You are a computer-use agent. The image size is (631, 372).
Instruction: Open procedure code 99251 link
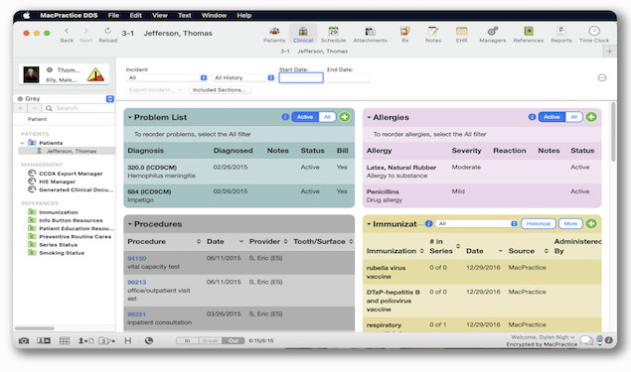(137, 314)
